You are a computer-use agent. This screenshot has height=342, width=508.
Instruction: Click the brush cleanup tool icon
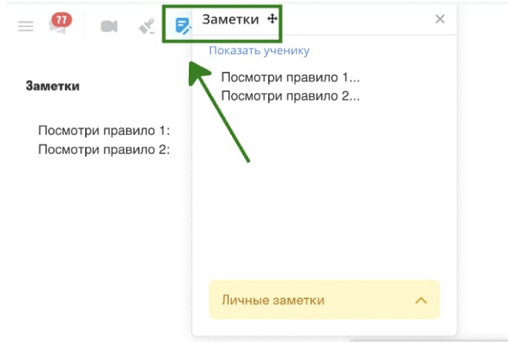[x=147, y=27]
